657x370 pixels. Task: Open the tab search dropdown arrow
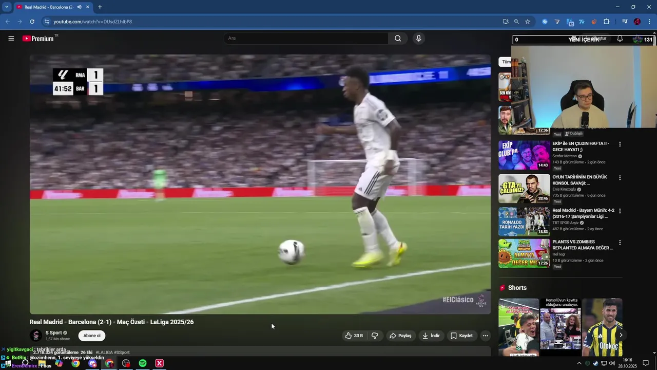coord(7,7)
